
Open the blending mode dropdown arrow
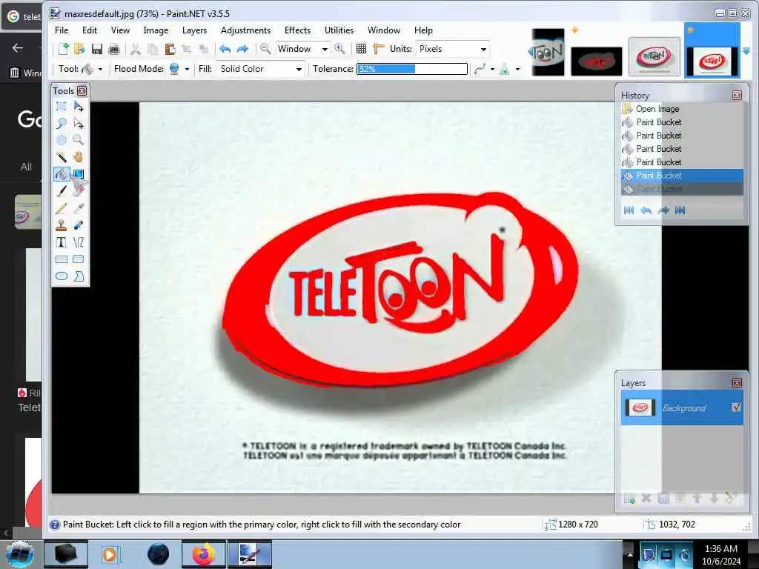tap(517, 69)
